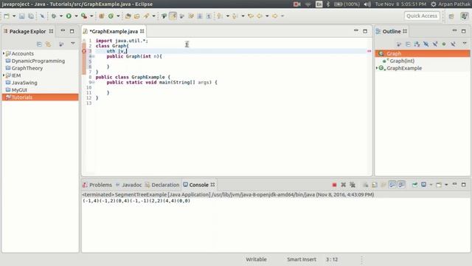This screenshot has height=266, width=472.
Task: Click the Open Type toolbar icon
Action: tap(128, 16)
